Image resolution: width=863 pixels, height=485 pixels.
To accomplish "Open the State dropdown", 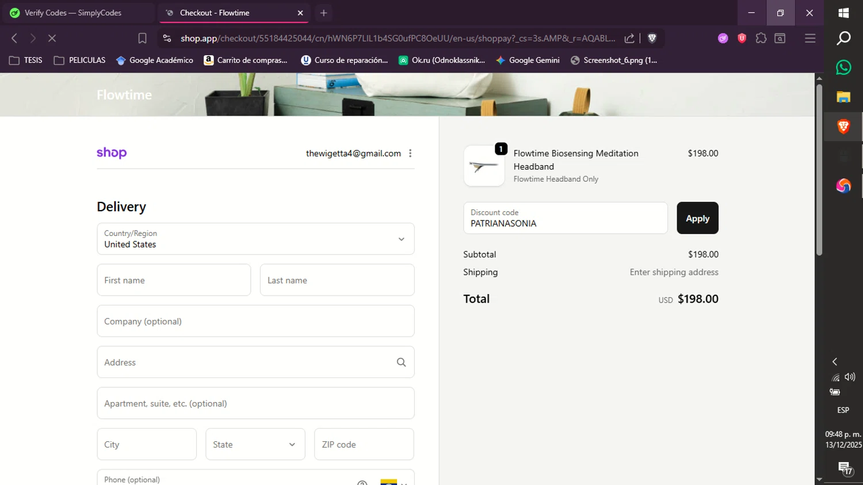I will pyautogui.click(x=255, y=444).
